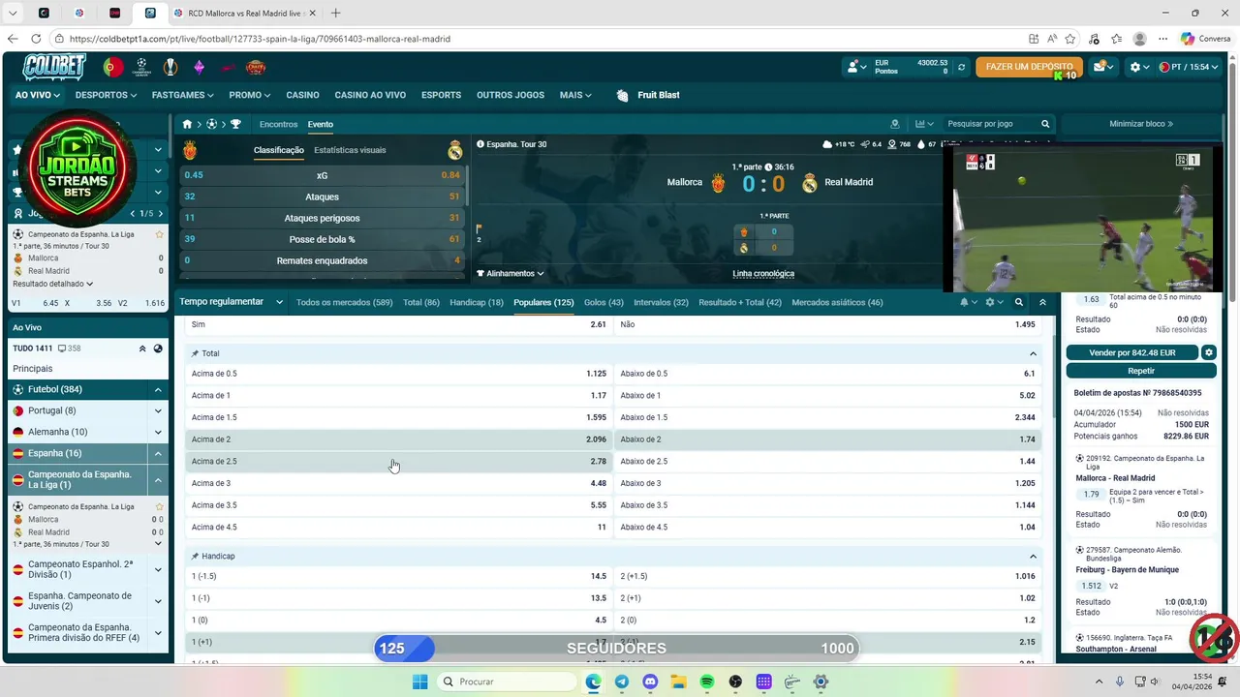Open bet sale settings gear
1240x697 pixels.
tap(1209, 352)
